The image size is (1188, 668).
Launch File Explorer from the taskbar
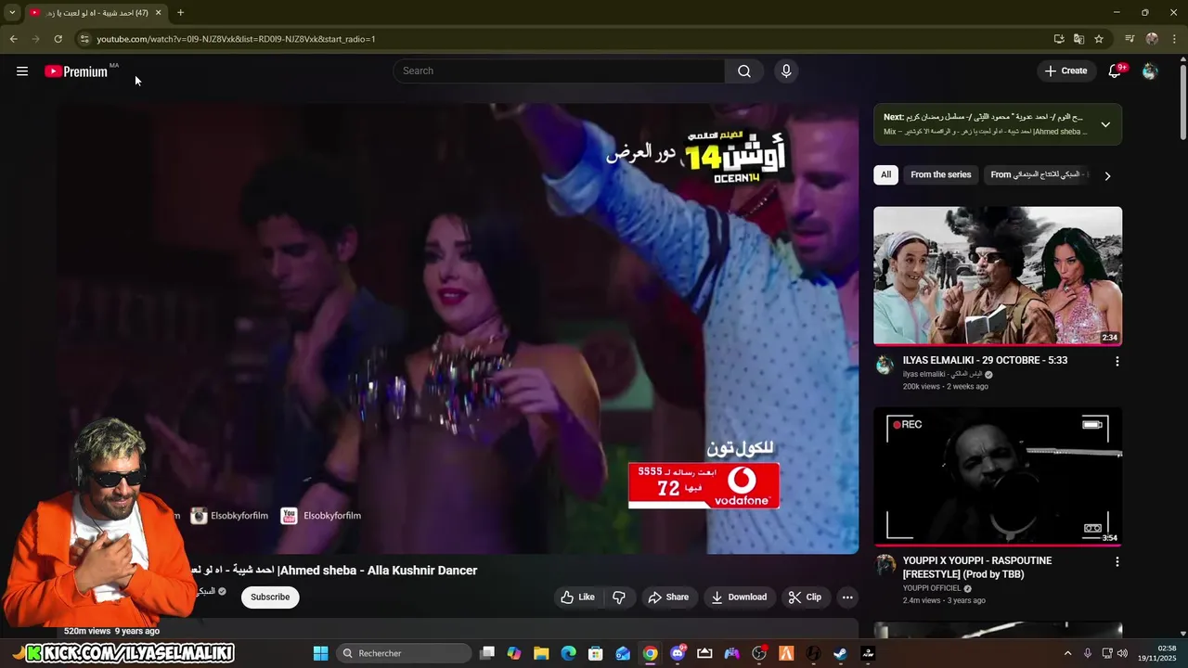coord(541,653)
